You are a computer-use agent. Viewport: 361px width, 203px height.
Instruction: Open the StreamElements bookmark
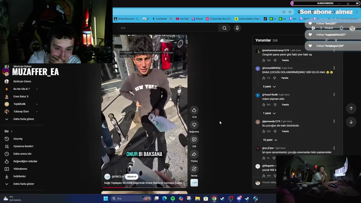(x=127, y=19)
